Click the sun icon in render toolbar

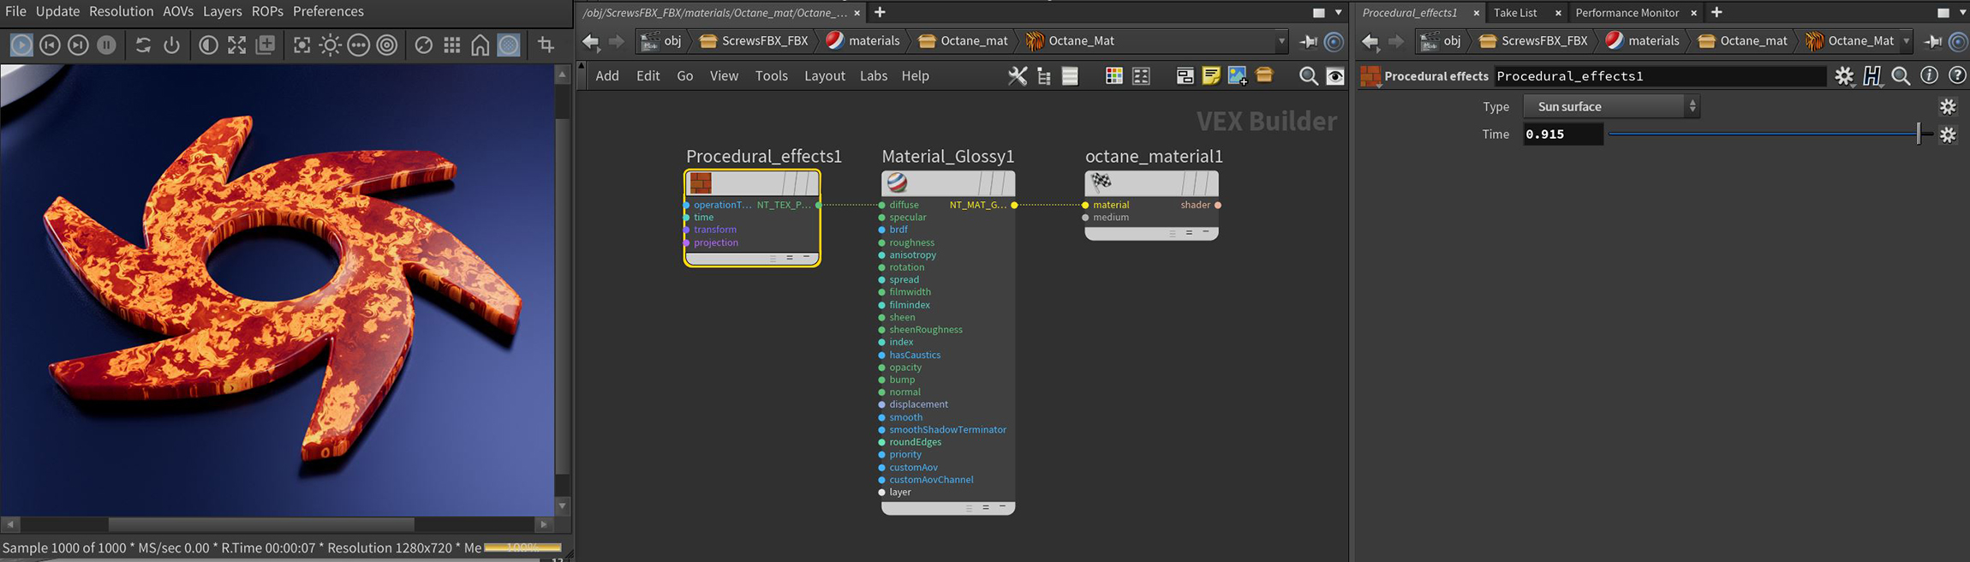pyautogui.click(x=330, y=45)
